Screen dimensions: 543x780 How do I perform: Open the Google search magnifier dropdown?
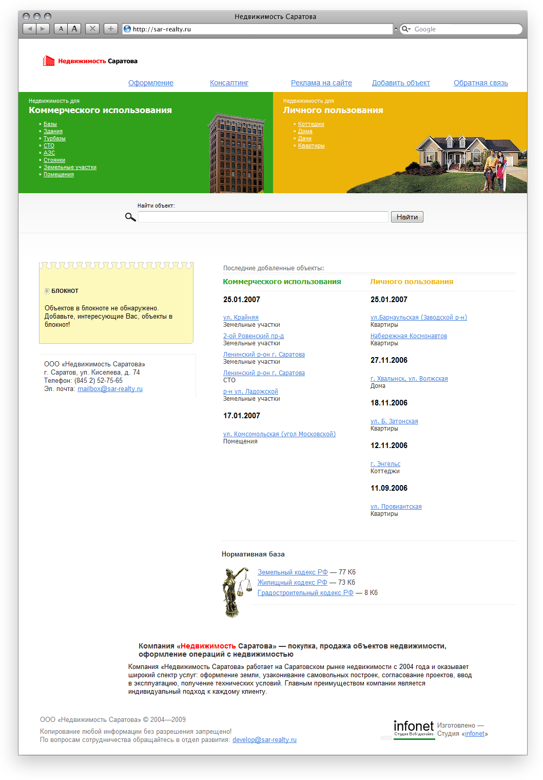[406, 29]
